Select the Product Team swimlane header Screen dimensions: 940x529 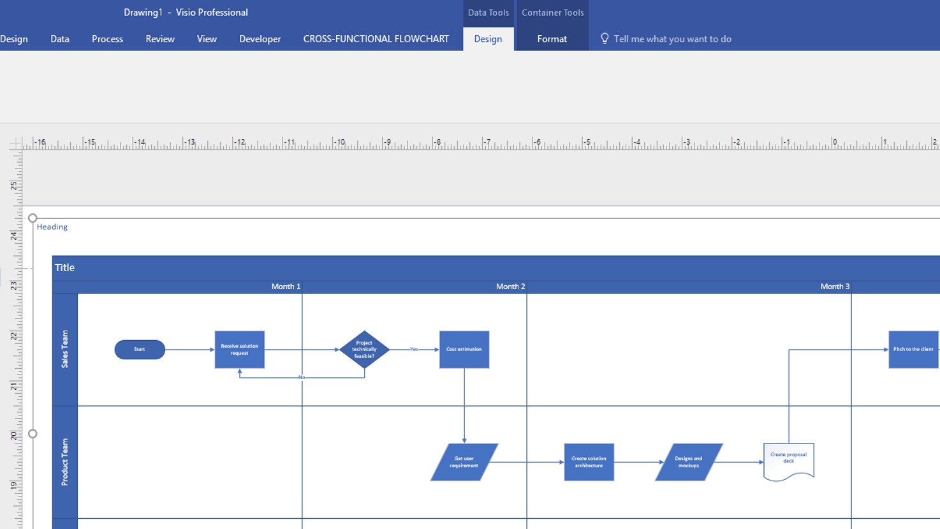pyautogui.click(x=65, y=462)
